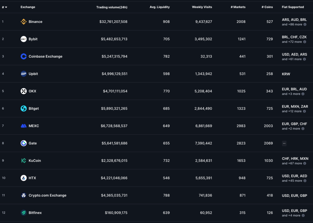The height and width of the screenshot is (223, 313).
Task: Click Bitfinex volume $160,909,175
Action: [x=116, y=212]
